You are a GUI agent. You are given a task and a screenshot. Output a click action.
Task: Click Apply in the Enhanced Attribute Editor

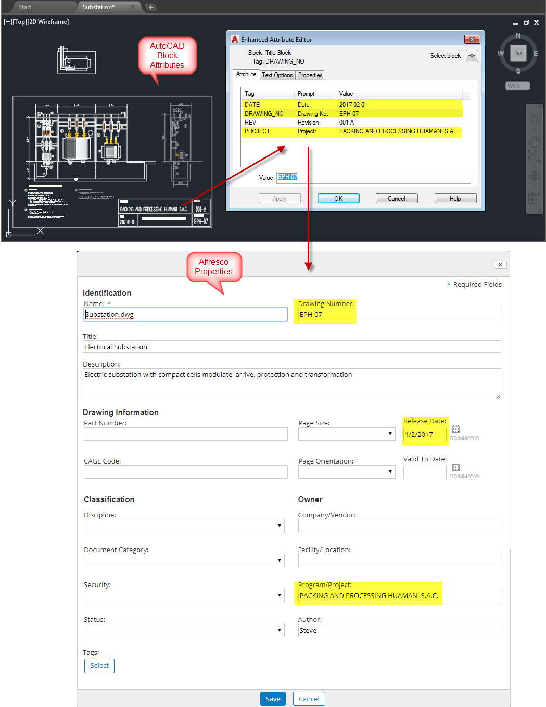tap(280, 198)
